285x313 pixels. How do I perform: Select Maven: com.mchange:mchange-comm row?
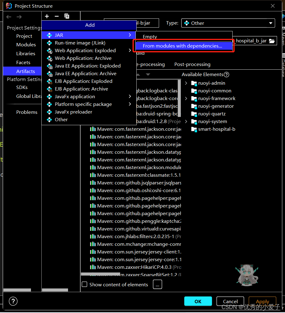point(135,244)
